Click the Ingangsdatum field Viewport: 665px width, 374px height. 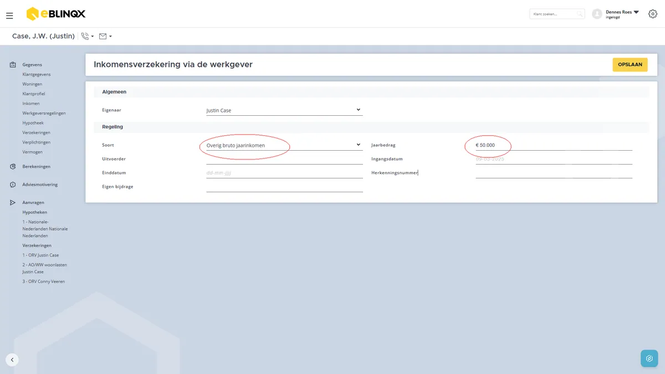554,159
